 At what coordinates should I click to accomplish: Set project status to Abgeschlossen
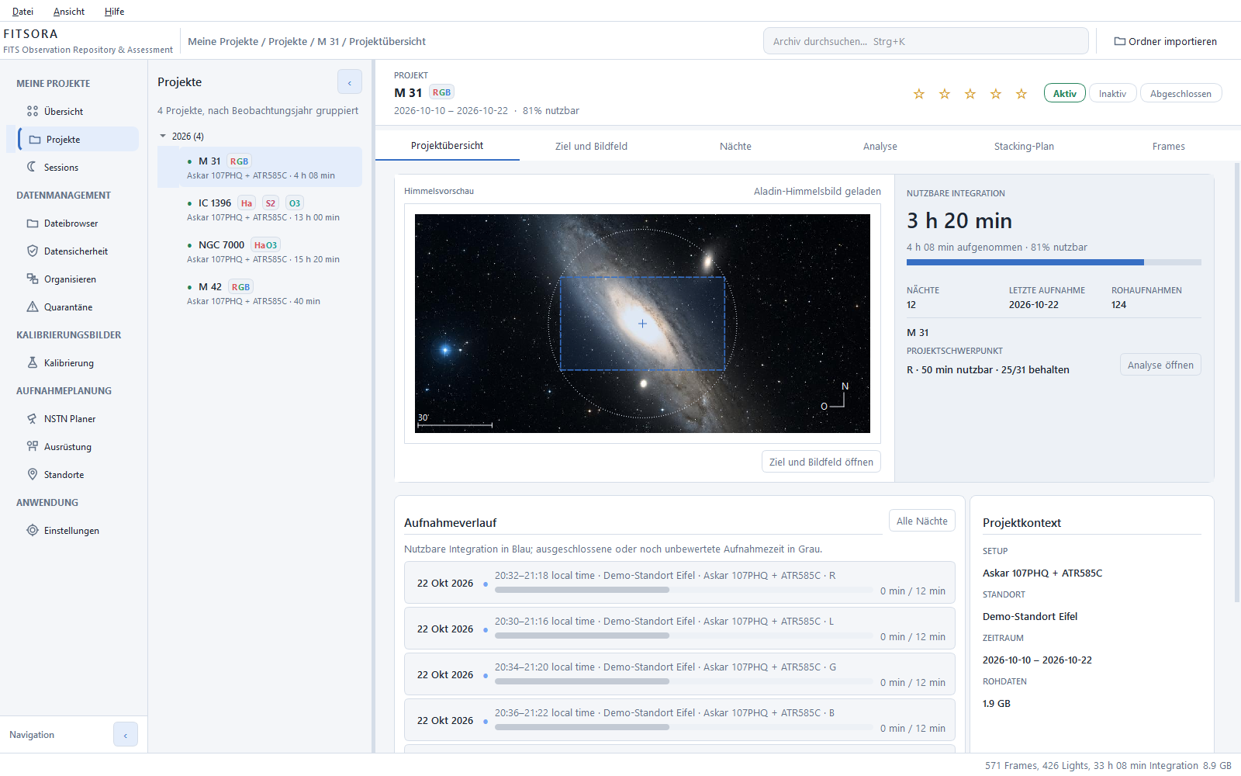(1181, 93)
